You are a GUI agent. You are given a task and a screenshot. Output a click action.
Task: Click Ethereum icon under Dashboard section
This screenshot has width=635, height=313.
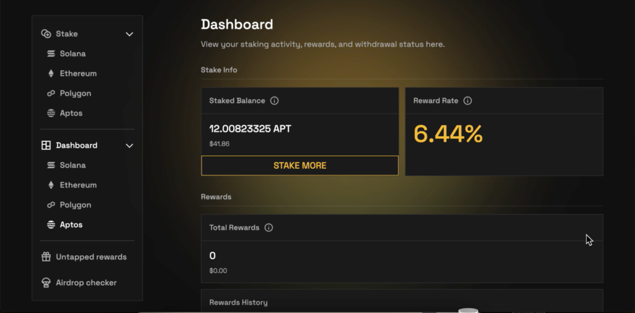point(51,185)
